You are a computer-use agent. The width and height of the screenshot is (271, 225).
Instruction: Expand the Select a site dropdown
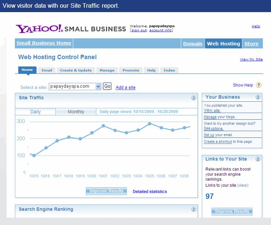[98, 86]
